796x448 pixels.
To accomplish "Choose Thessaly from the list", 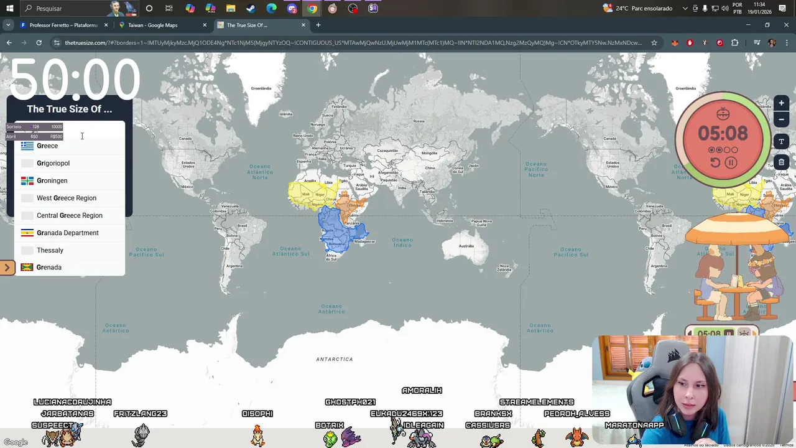I will pyautogui.click(x=70, y=250).
